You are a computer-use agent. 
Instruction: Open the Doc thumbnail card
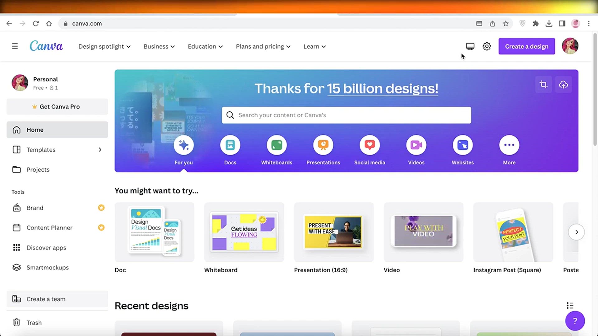click(x=154, y=232)
